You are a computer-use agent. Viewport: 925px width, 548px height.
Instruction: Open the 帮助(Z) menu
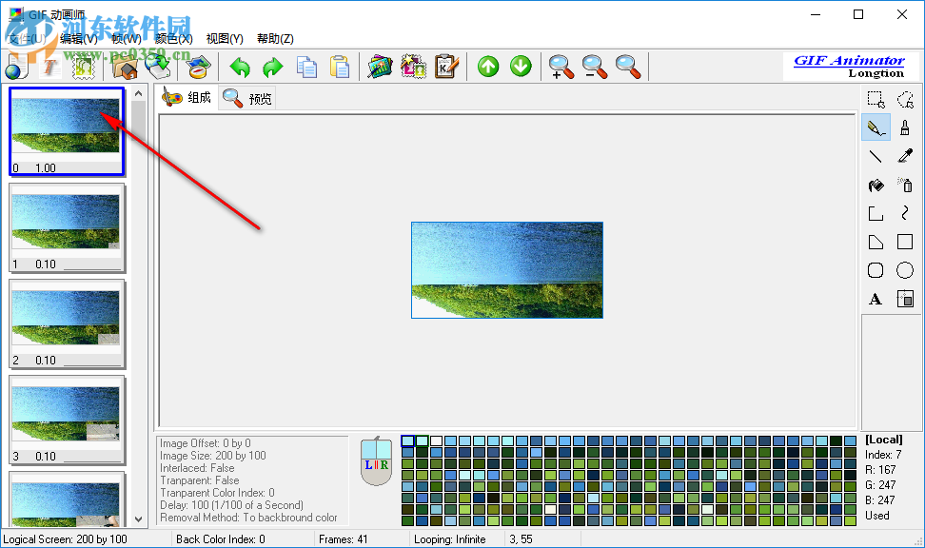pyautogui.click(x=275, y=39)
